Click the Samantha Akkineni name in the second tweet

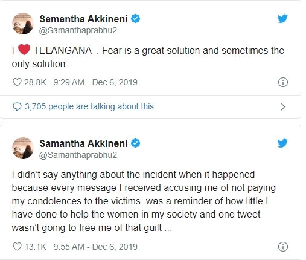point(83,143)
